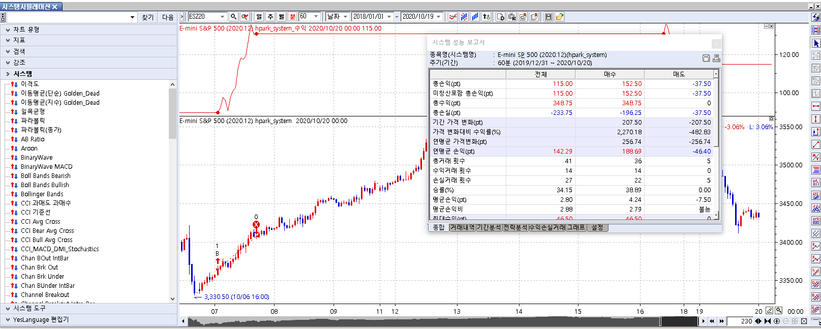Switch chart period to daily (일)

(259, 17)
